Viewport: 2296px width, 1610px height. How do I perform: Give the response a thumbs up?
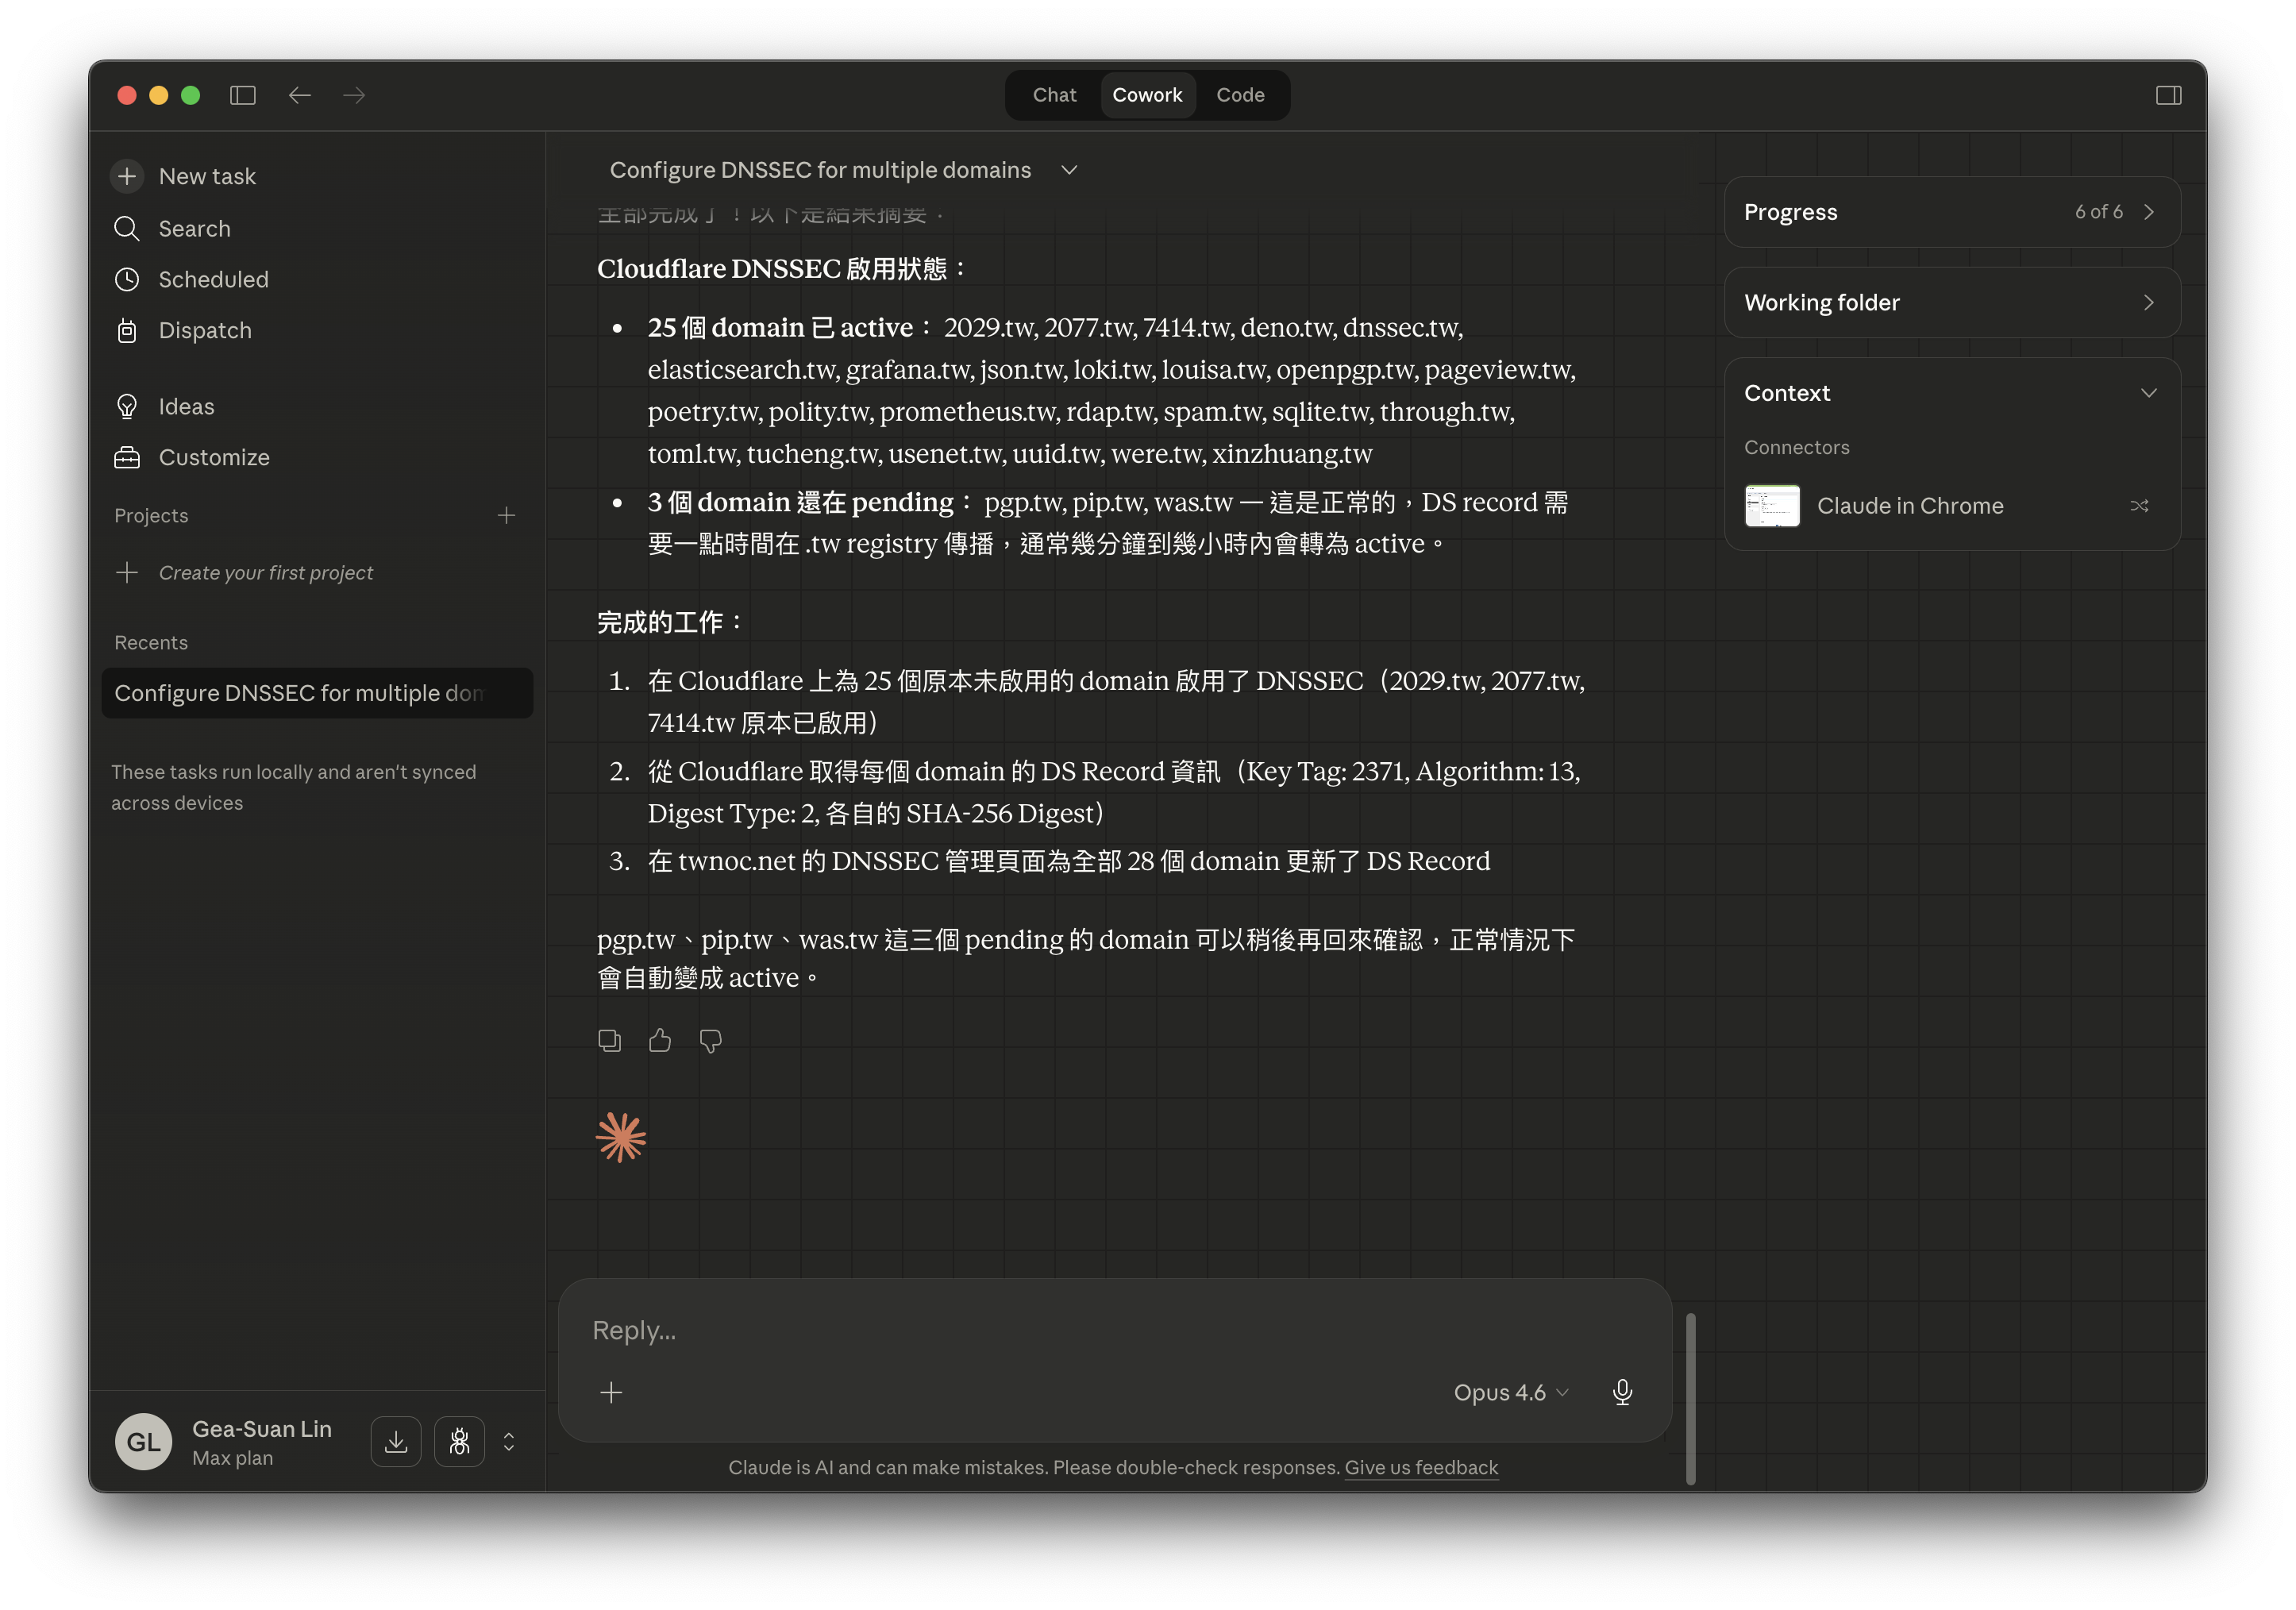(x=660, y=1041)
